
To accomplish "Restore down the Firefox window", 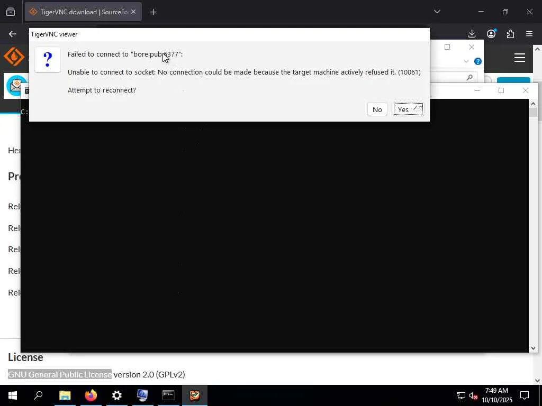I will (505, 12).
